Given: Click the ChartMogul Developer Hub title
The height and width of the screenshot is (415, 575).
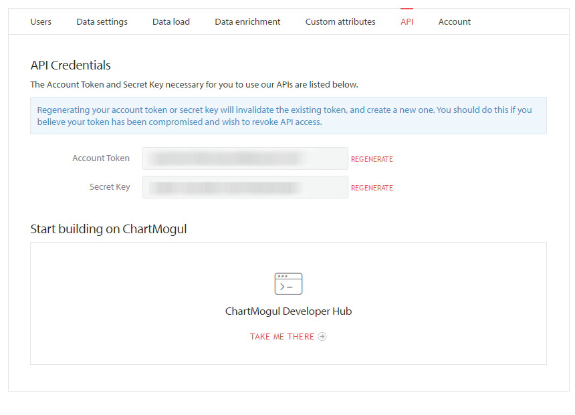Looking at the screenshot, I should coord(289,311).
